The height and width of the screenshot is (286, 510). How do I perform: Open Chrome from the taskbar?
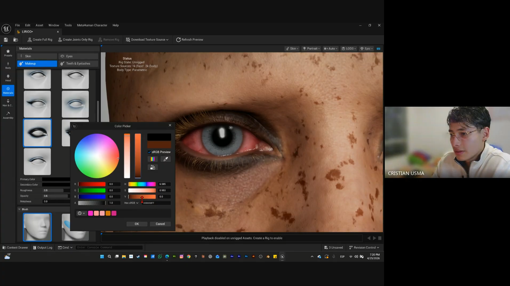(189, 256)
